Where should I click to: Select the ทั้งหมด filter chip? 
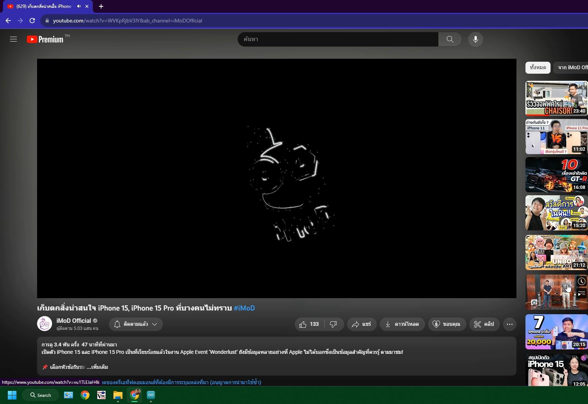538,67
